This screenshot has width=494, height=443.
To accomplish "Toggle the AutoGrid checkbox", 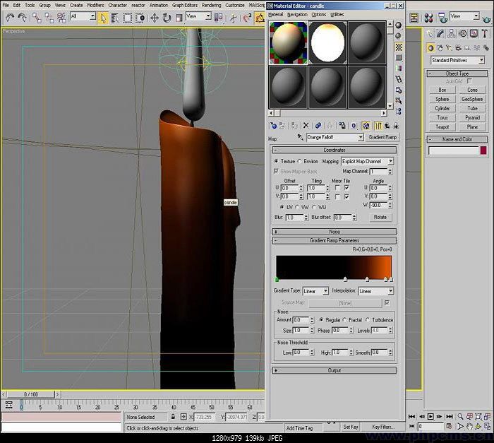I will click(x=469, y=81).
